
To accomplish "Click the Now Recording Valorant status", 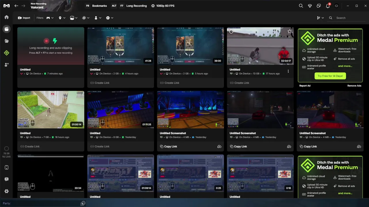I will pyautogui.click(x=39, y=6).
